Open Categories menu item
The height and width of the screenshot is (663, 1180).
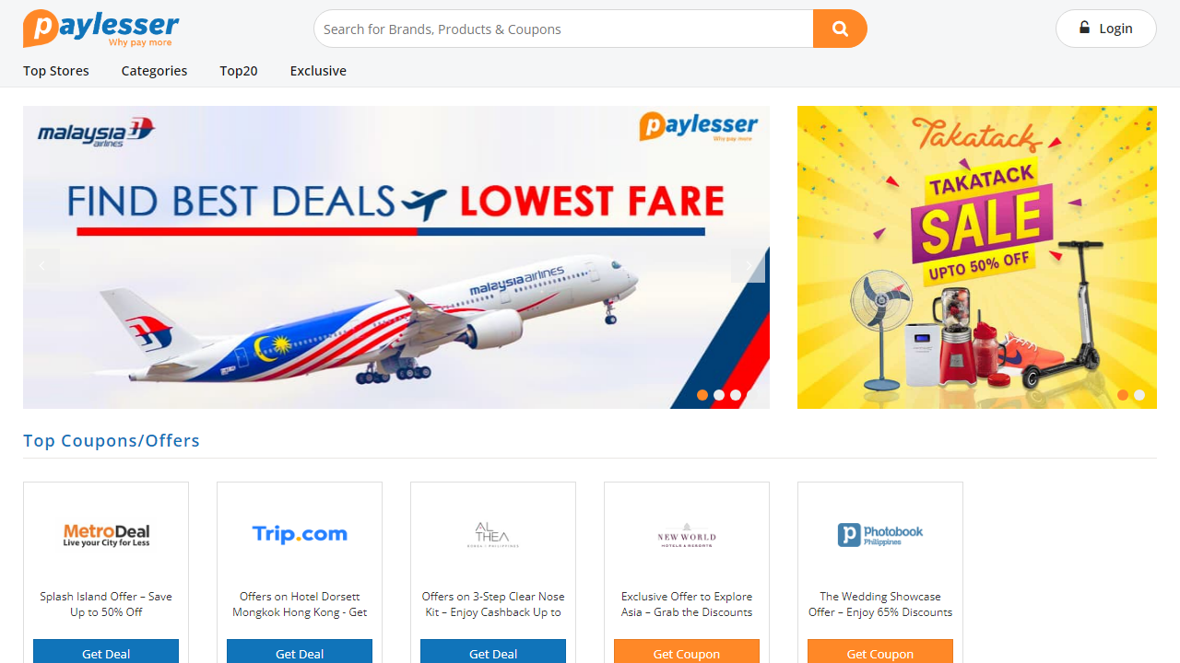point(154,71)
